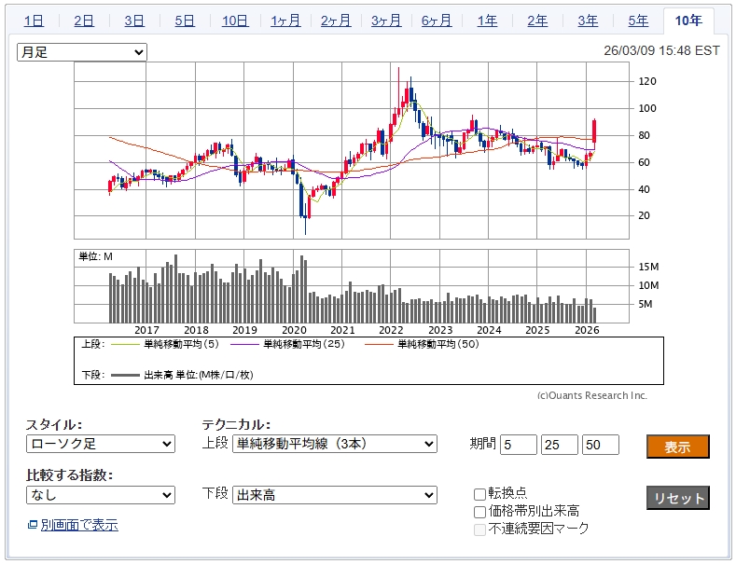Follow the 別画面で表示 link

click(79, 526)
